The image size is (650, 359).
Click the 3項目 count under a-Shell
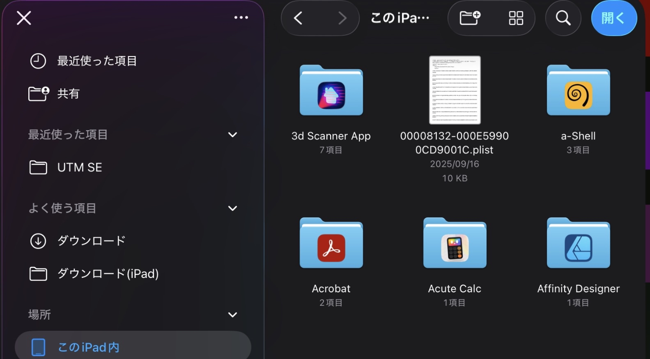578,150
